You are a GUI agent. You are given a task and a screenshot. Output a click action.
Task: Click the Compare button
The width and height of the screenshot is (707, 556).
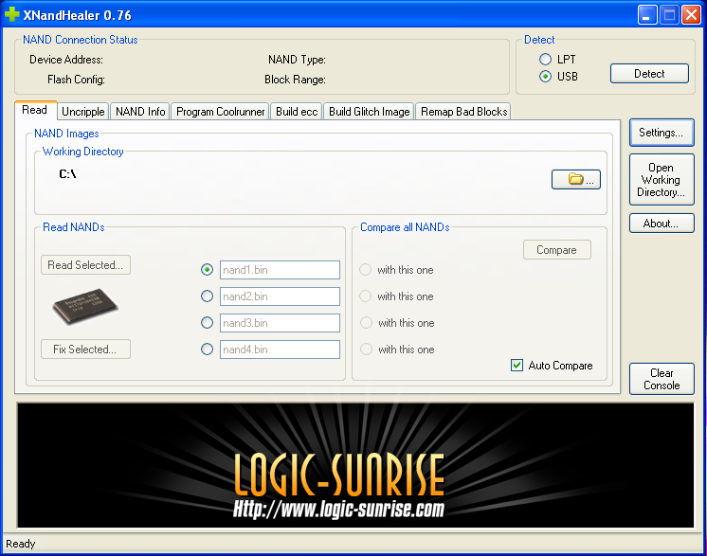pos(557,250)
